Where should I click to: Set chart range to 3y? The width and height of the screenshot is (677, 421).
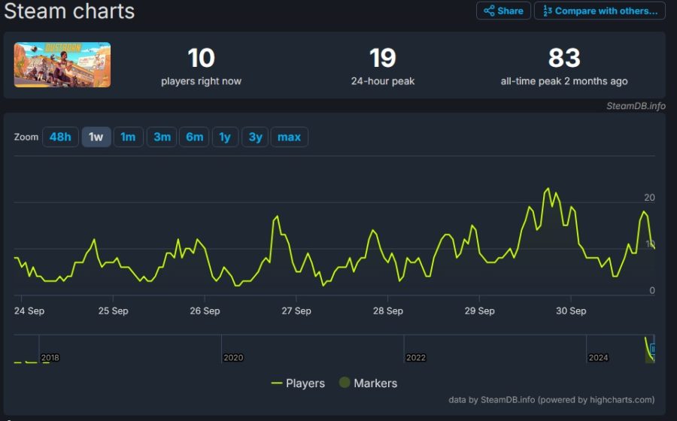(x=255, y=137)
